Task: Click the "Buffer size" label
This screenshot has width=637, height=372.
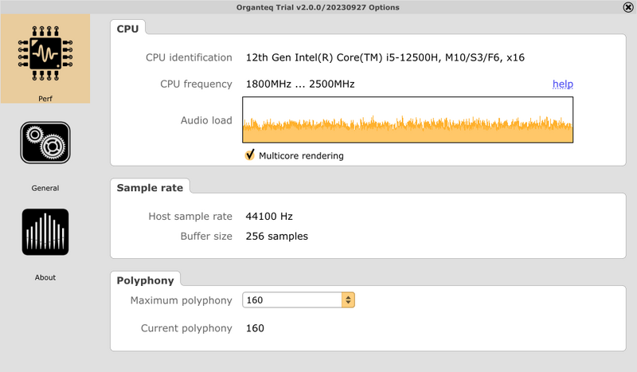Action: [206, 237]
